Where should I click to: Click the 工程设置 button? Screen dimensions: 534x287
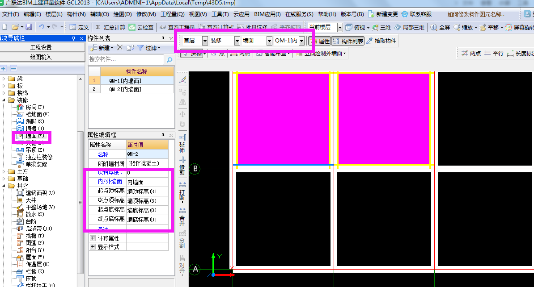(x=41, y=47)
